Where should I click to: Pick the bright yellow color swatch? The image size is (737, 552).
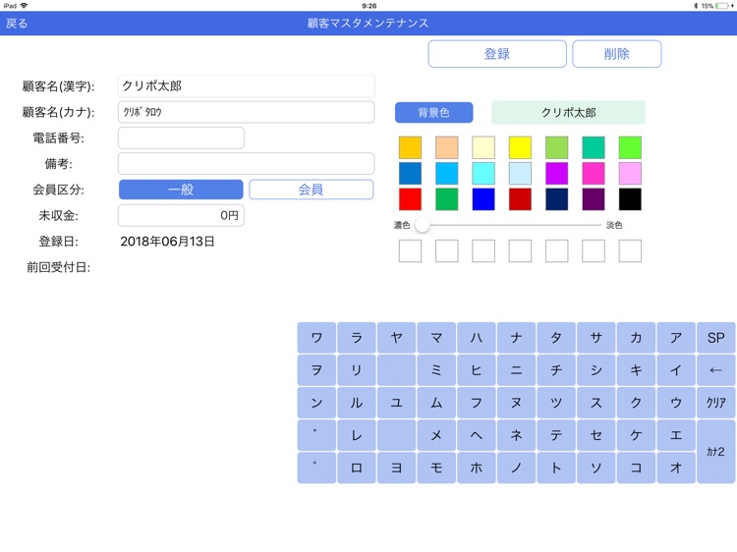click(520, 147)
